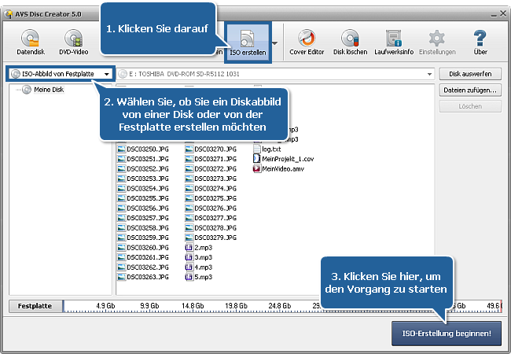
Task: Minimize the AVS Disc Creator window
Action: pos(494,14)
